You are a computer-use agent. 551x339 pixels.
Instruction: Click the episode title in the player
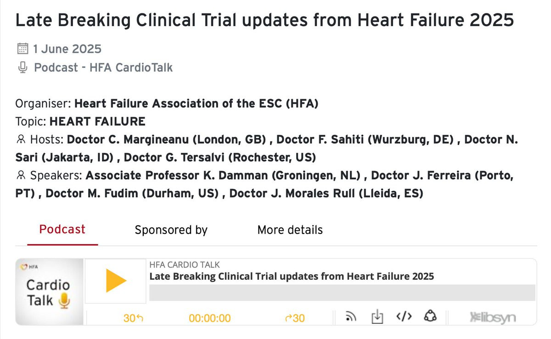[292, 276]
